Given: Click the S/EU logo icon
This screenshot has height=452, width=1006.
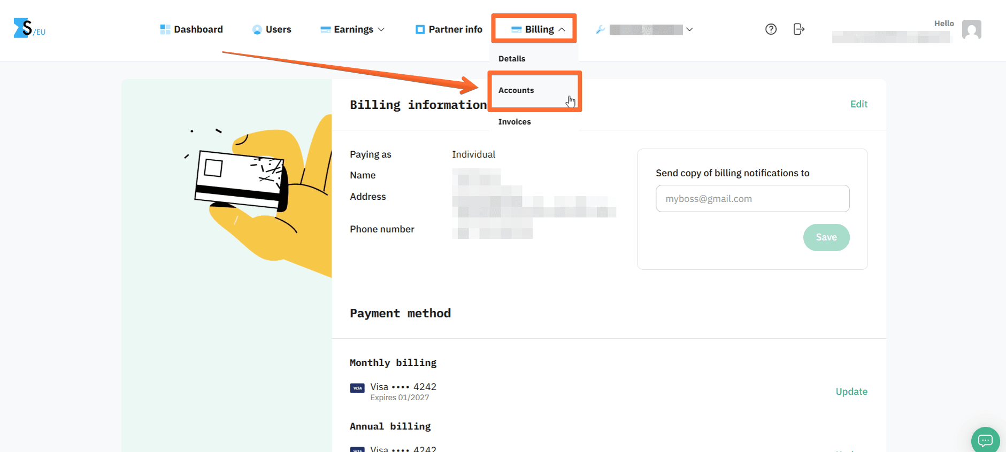Looking at the screenshot, I should point(29,28).
